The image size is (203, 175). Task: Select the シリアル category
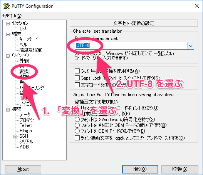point(26,142)
